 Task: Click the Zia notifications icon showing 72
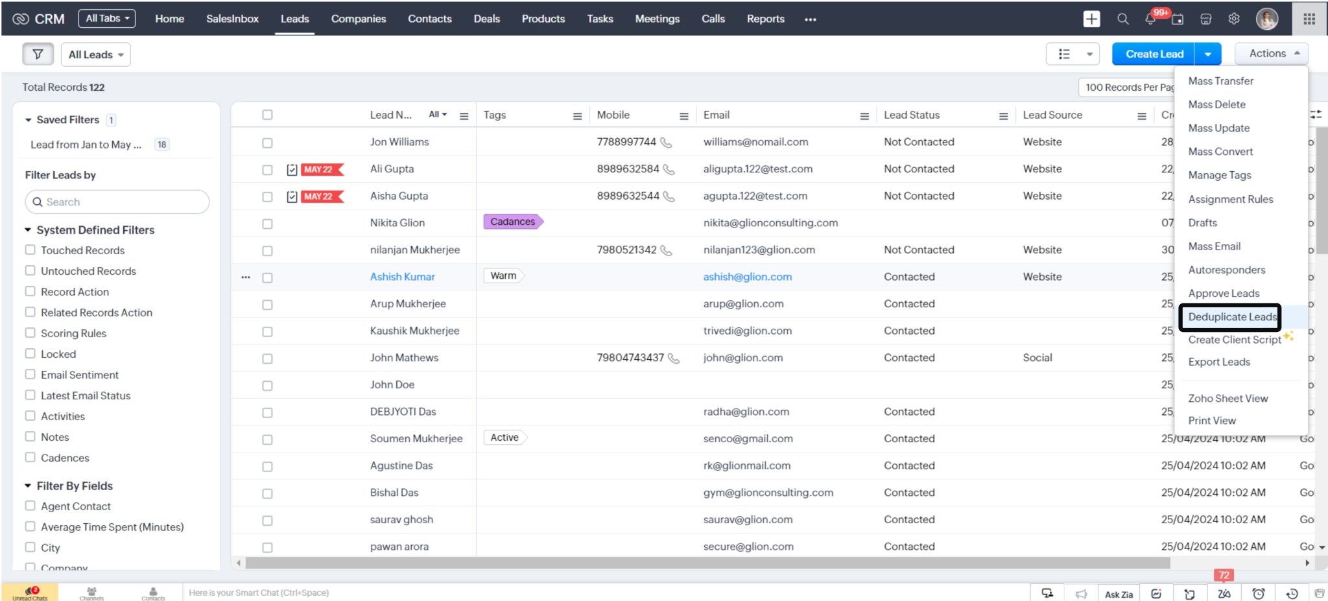coord(1224,593)
